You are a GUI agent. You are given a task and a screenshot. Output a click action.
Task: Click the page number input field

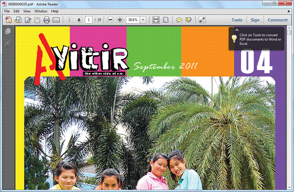89,20
